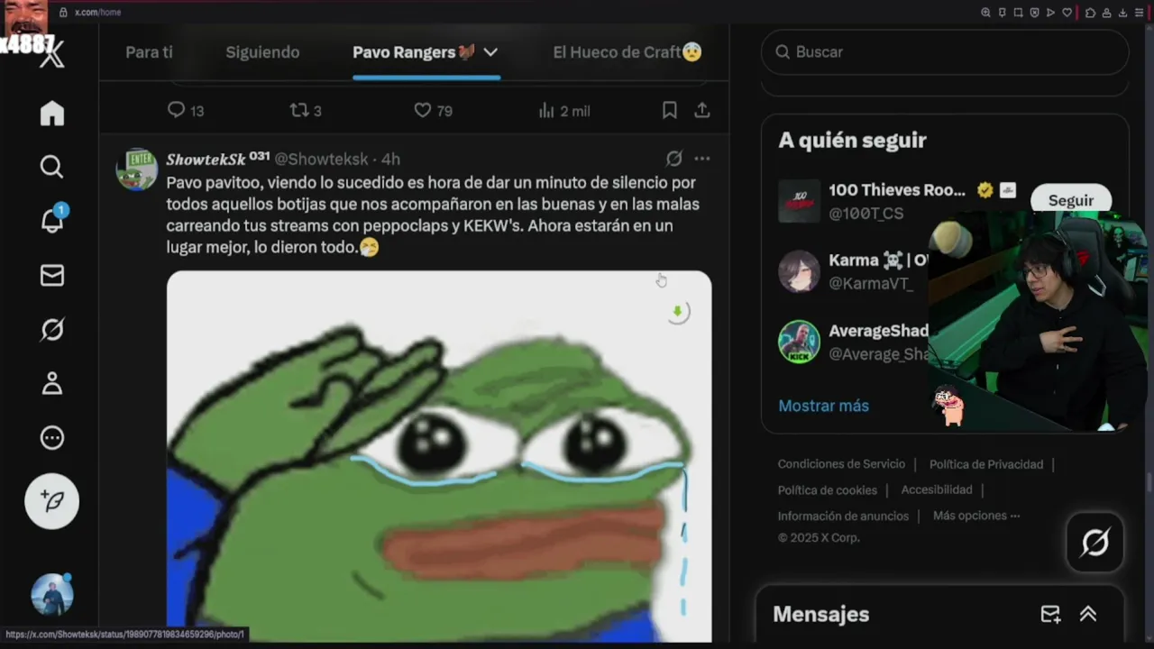Compose a post with the feather button
This screenshot has height=649, width=1154.
[51, 501]
